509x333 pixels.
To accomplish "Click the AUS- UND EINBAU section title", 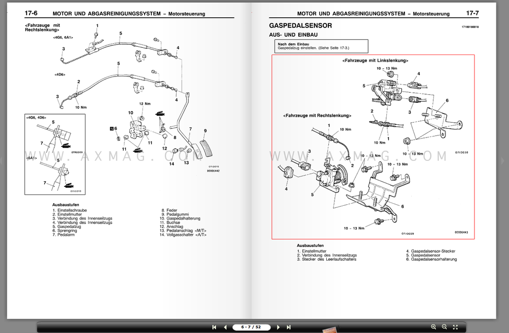I will coord(293,35).
